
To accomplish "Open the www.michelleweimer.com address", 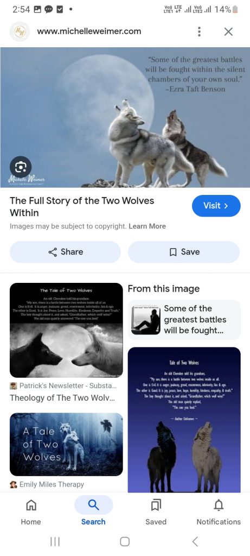I will coord(89,31).
